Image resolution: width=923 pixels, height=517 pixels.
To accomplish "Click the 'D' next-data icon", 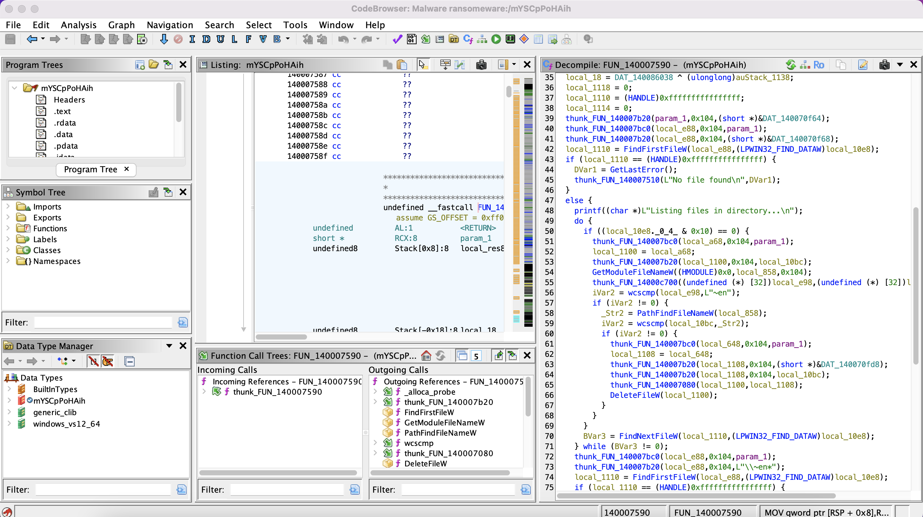I will click(x=206, y=39).
